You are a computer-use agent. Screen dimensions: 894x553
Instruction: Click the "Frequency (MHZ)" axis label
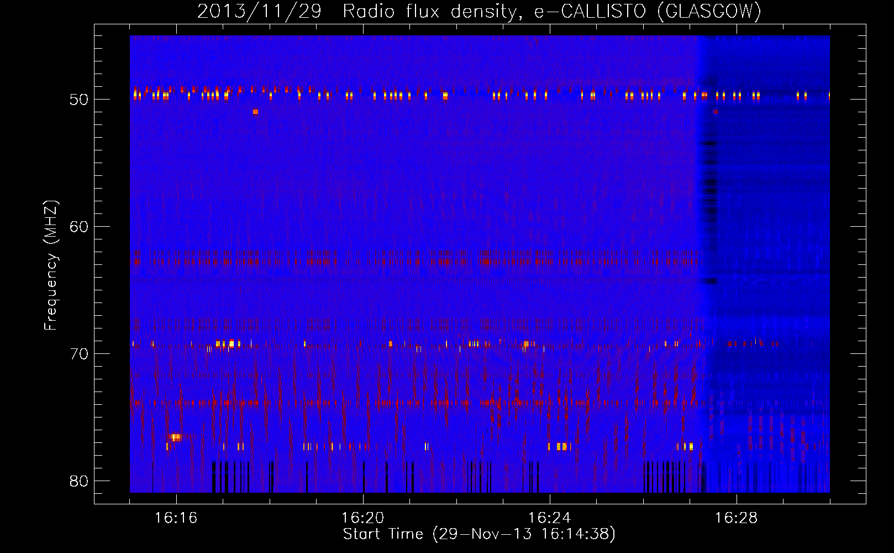click(51, 265)
